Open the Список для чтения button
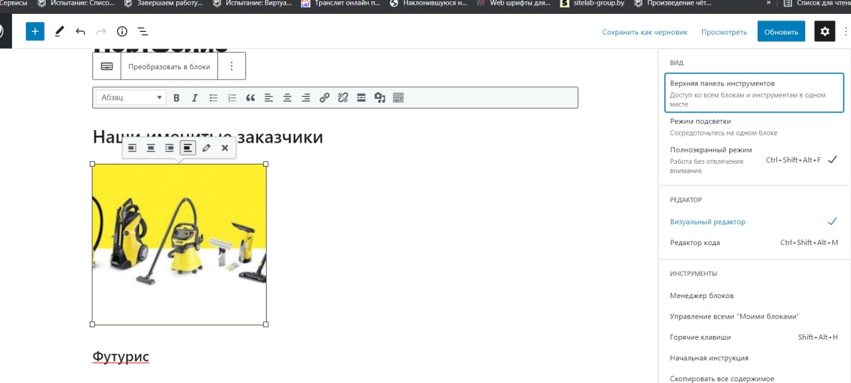 tap(818, 3)
